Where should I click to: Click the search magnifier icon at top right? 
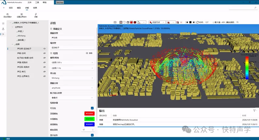click(x=255, y=8)
